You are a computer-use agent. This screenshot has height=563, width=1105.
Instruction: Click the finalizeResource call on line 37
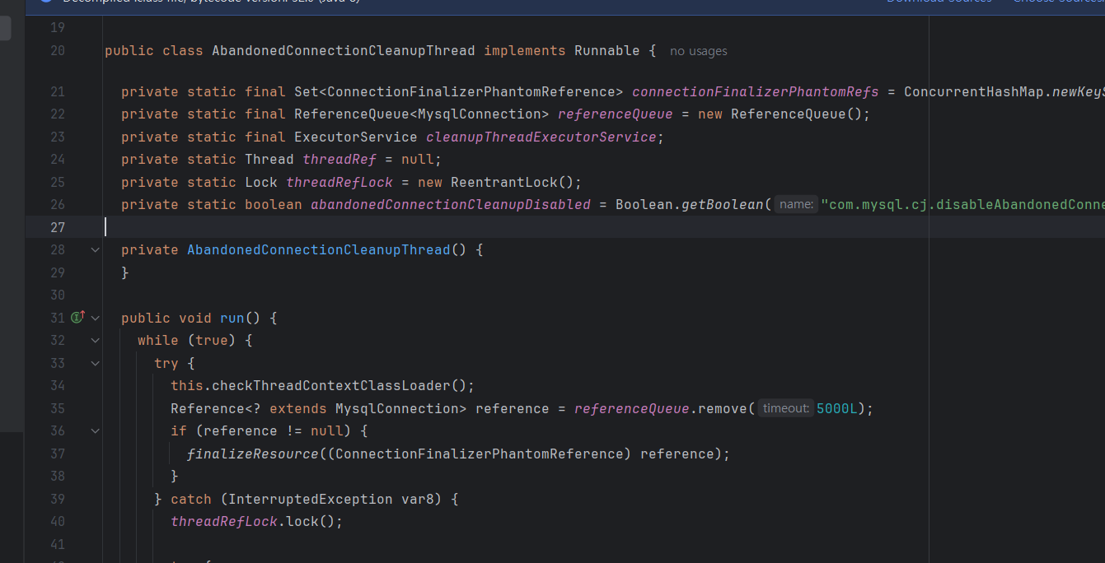(x=253, y=454)
